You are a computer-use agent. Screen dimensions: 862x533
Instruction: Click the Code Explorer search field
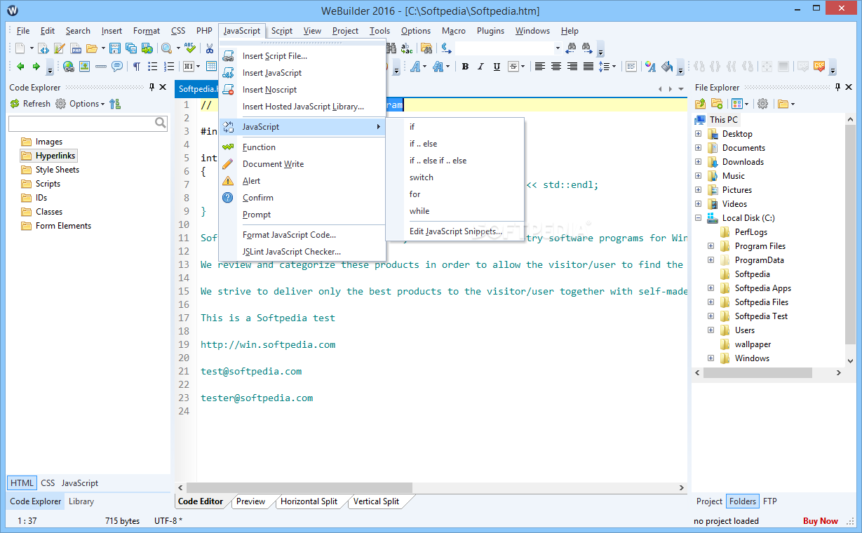pos(88,123)
